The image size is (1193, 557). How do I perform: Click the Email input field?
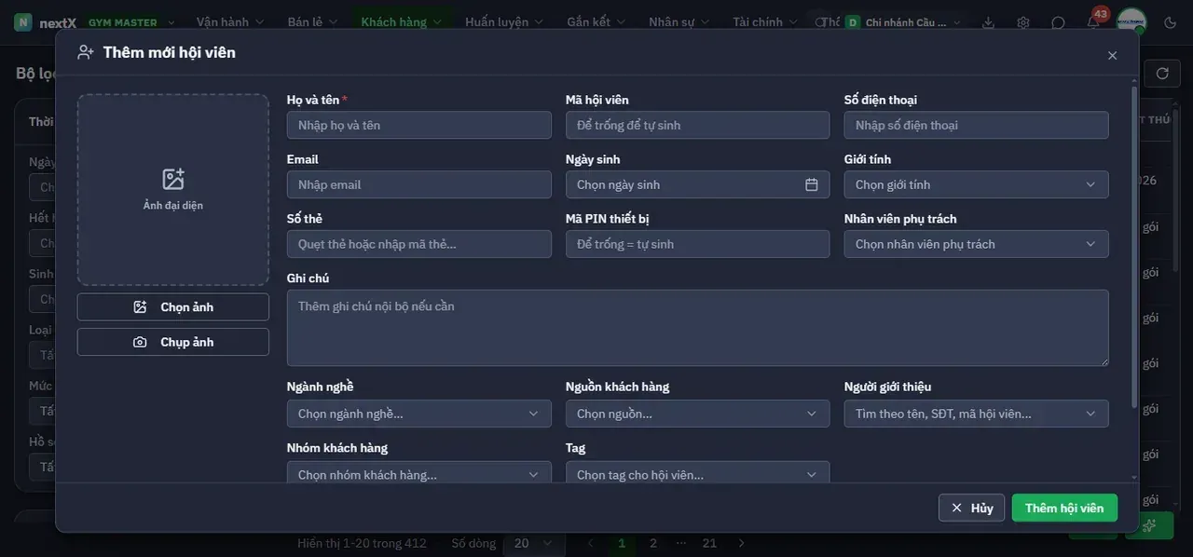click(x=419, y=184)
